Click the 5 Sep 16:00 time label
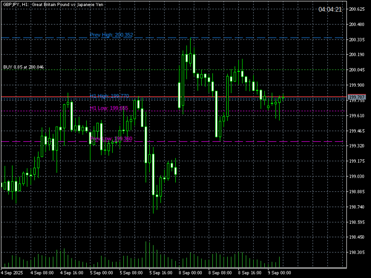The image size is (371, 278). [x=161, y=273]
